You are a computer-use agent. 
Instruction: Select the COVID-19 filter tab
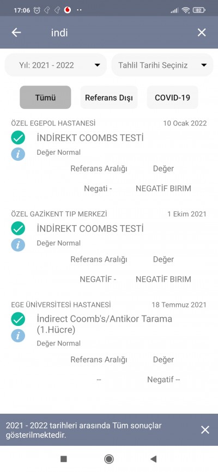[x=173, y=98]
